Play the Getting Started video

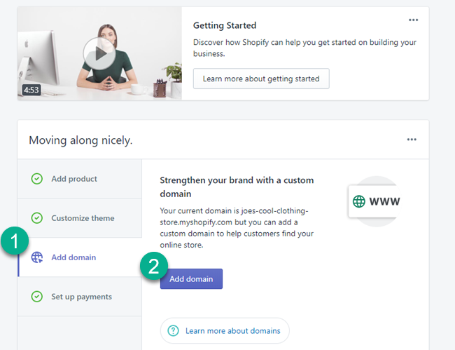pos(97,53)
